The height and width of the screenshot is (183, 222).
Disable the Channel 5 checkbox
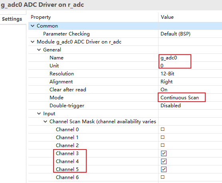(x=164, y=169)
